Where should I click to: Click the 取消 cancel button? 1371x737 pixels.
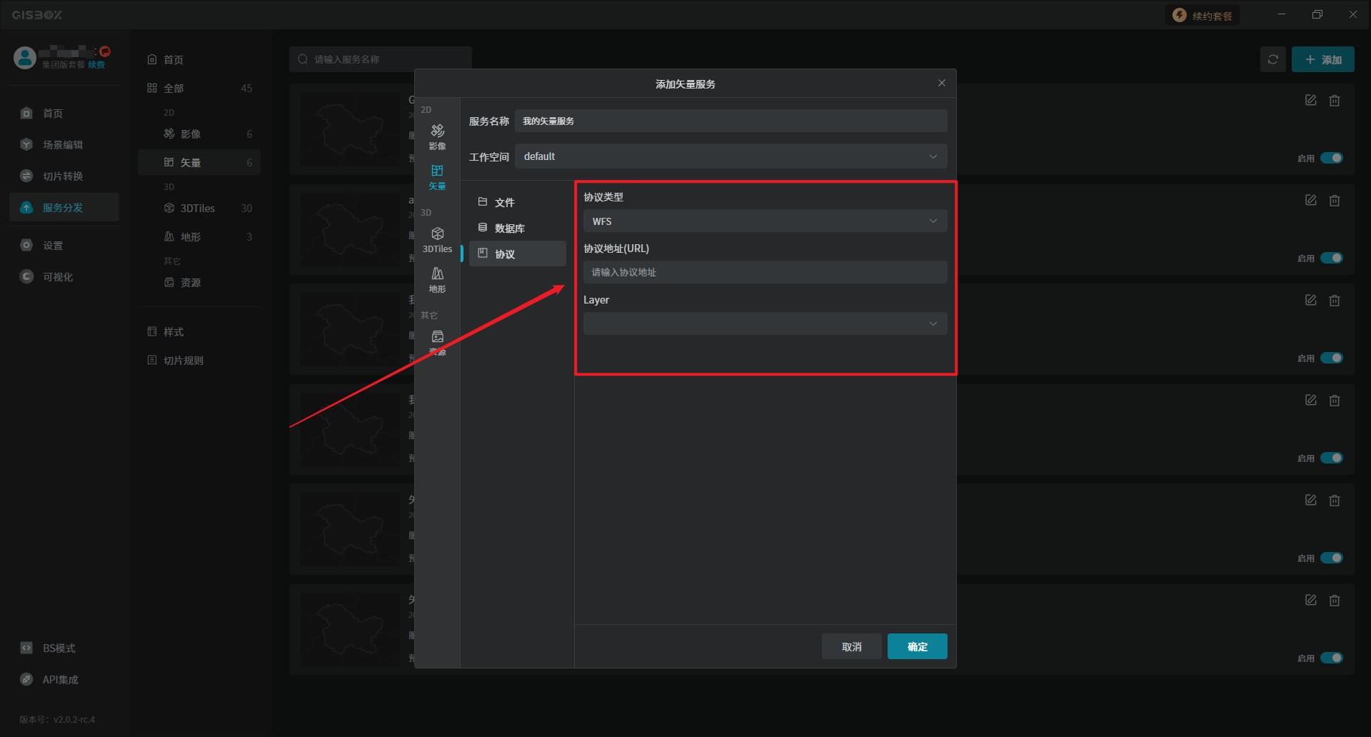(x=851, y=646)
